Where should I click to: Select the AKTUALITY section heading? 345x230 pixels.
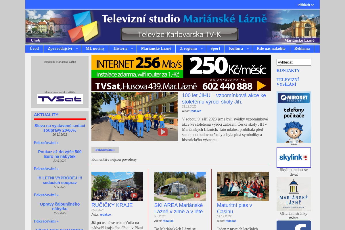click(x=46, y=114)
